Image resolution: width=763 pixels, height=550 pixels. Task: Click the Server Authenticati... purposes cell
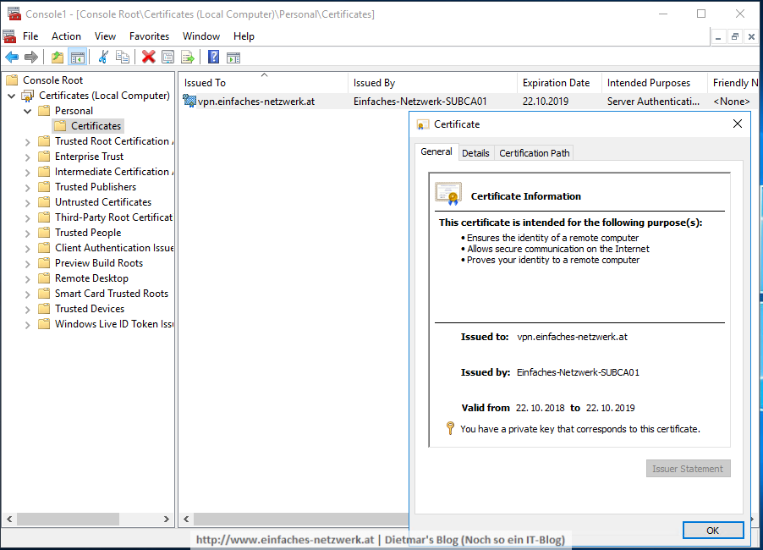[653, 102]
